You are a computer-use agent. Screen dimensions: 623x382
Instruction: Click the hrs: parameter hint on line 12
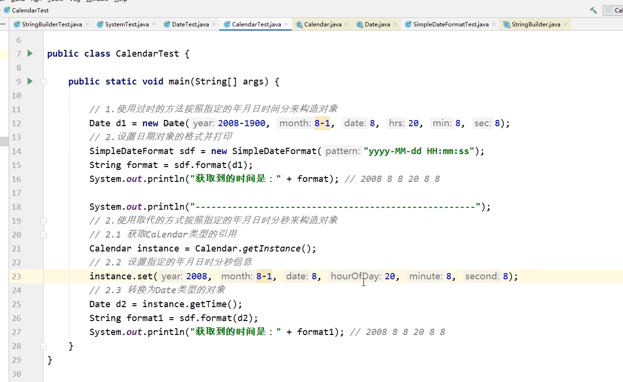pyautogui.click(x=397, y=123)
